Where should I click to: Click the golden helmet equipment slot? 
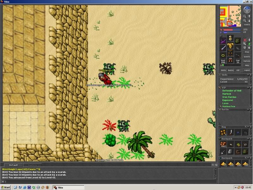click(231, 38)
